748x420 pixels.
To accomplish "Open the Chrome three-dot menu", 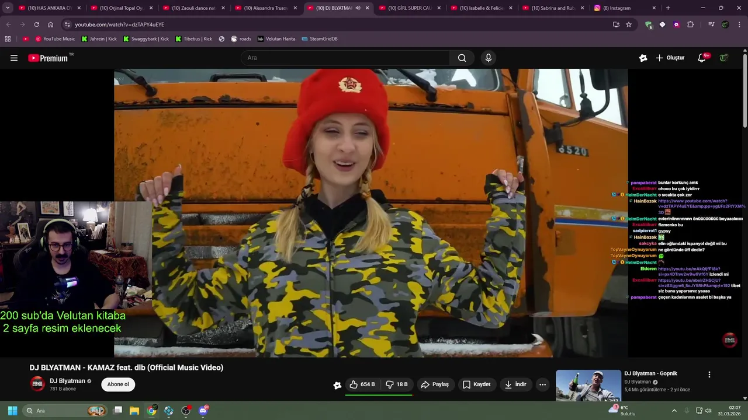I will coord(739,24).
